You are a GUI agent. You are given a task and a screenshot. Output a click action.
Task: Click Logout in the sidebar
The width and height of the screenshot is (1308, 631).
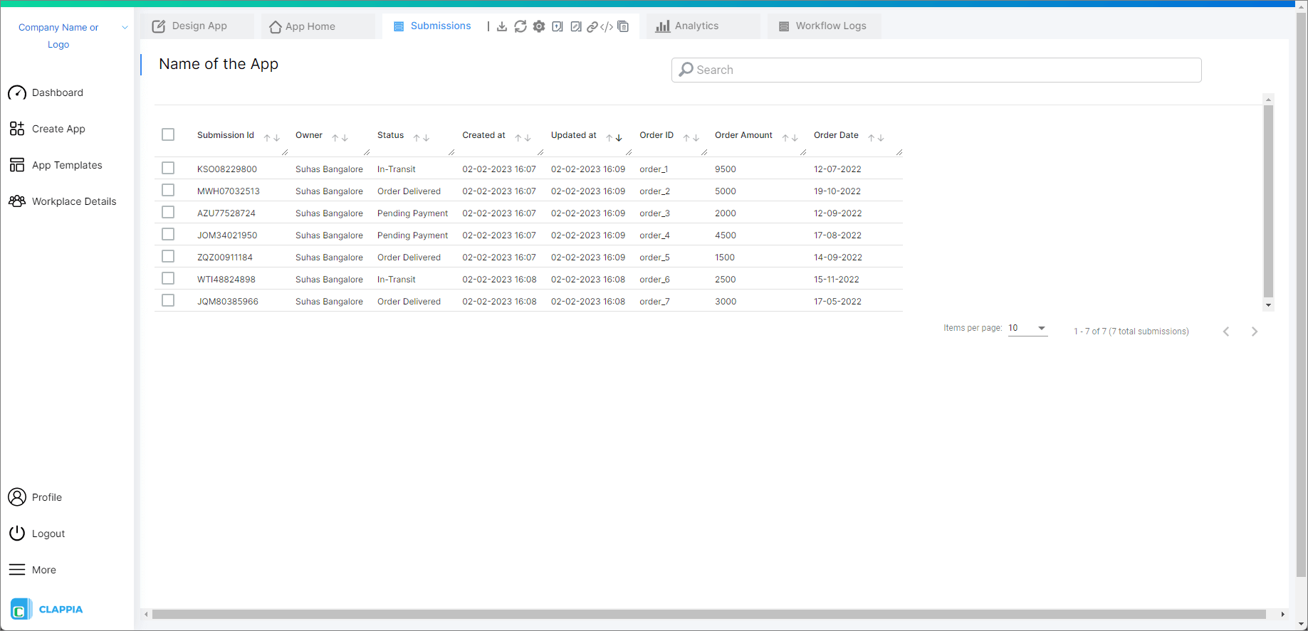48,534
